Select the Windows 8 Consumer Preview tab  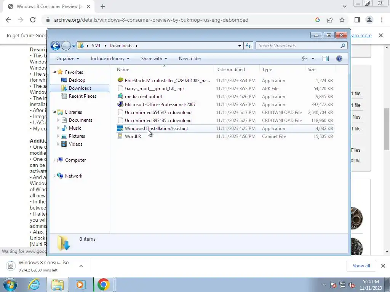(x=48, y=6)
